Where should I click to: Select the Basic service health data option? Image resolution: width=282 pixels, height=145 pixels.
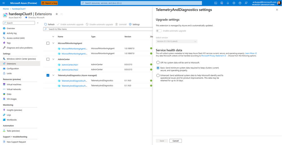pos(158,68)
